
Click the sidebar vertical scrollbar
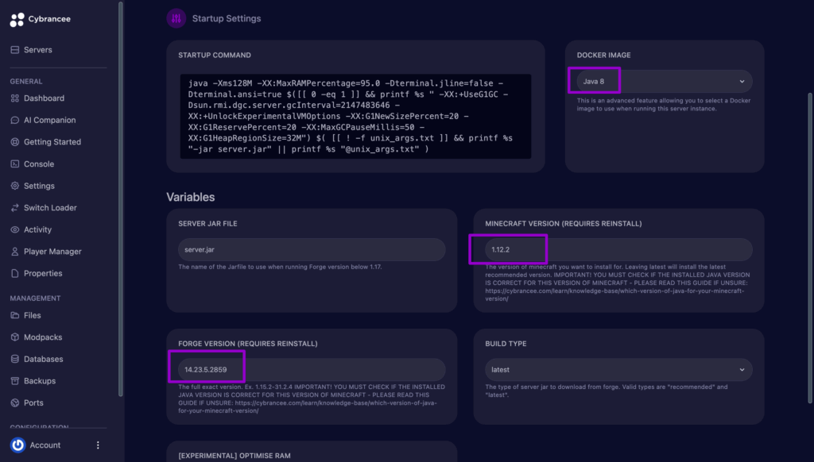point(121,199)
